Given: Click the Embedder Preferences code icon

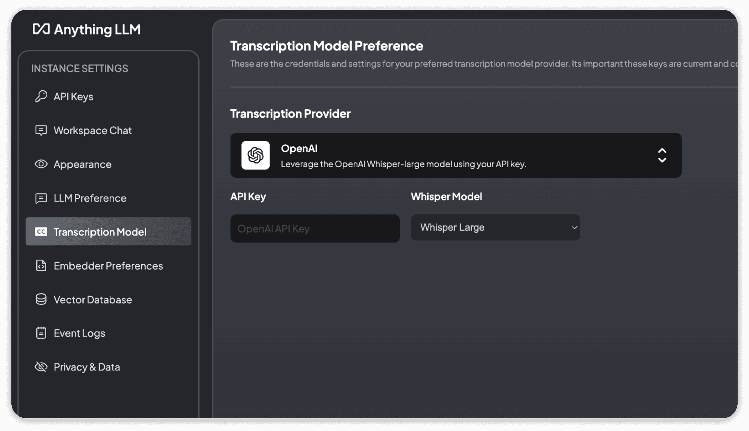Looking at the screenshot, I should point(41,266).
